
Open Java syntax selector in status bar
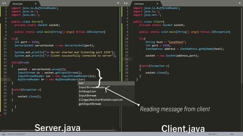click(x=232, y=134)
